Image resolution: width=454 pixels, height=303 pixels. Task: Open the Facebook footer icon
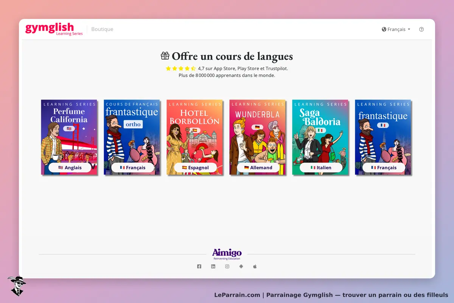point(199,266)
